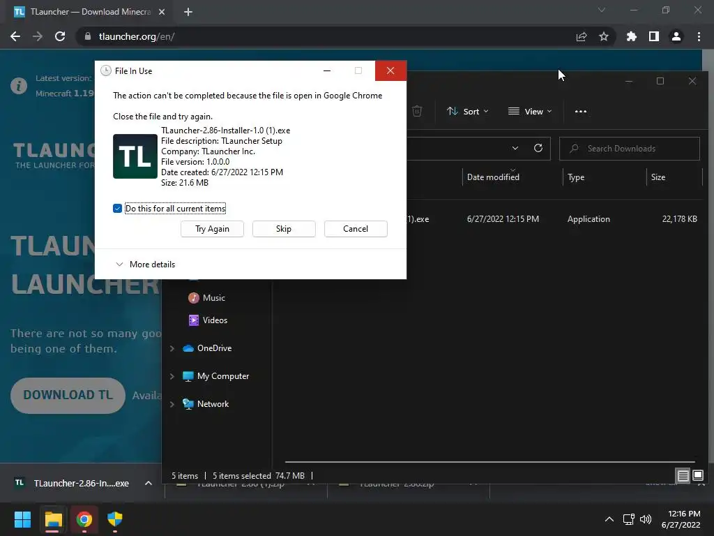Click the info icon on the webpage
Viewport: 714px width, 536px height.
click(19, 86)
